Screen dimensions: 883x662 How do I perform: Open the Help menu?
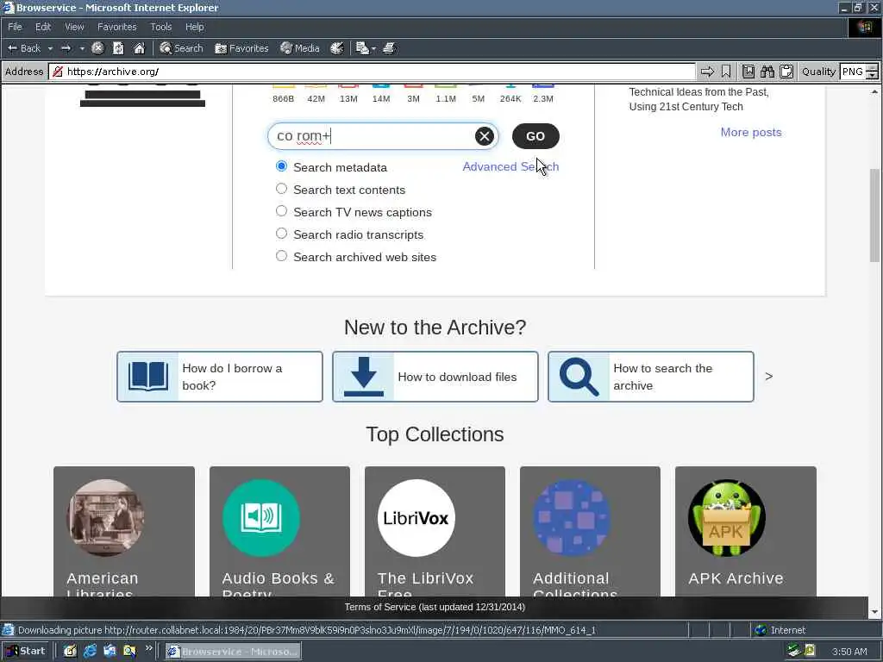tap(194, 27)
